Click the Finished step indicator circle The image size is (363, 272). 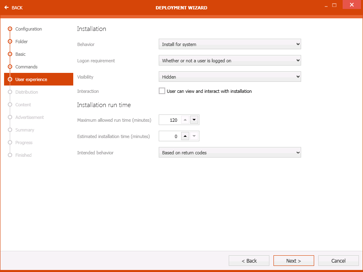[x=10, y=155]
